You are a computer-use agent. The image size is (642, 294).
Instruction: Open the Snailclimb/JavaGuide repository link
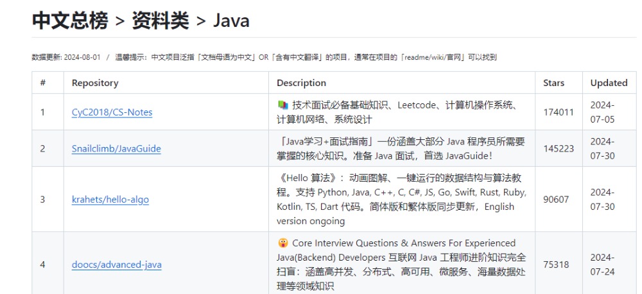click(x=116, y=148)
